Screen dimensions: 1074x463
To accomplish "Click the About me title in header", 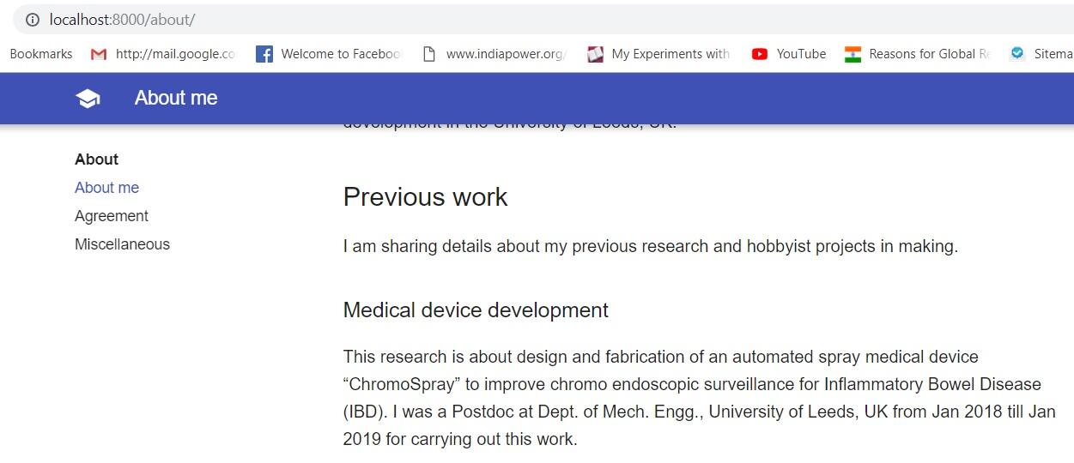I will coord(176,99).
